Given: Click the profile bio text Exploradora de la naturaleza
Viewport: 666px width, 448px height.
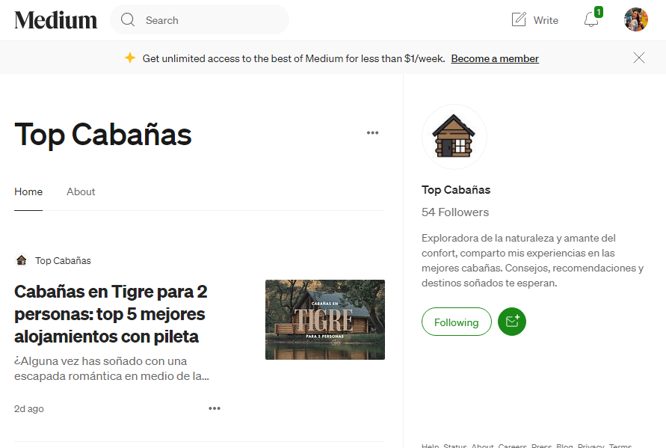Looking at the screenshot, I should [x=533, y=260].
